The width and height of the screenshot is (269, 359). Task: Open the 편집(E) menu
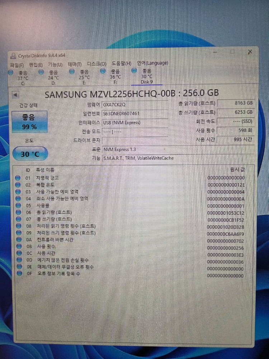(36, 65)
